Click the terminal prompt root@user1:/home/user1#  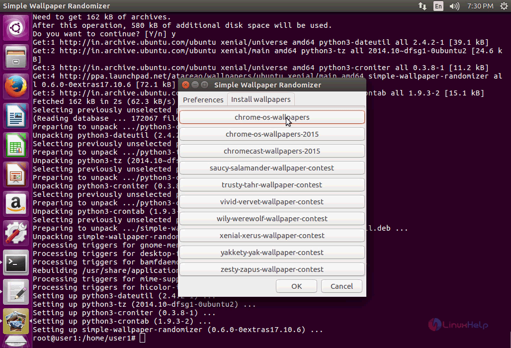click(x=84, y=338)
